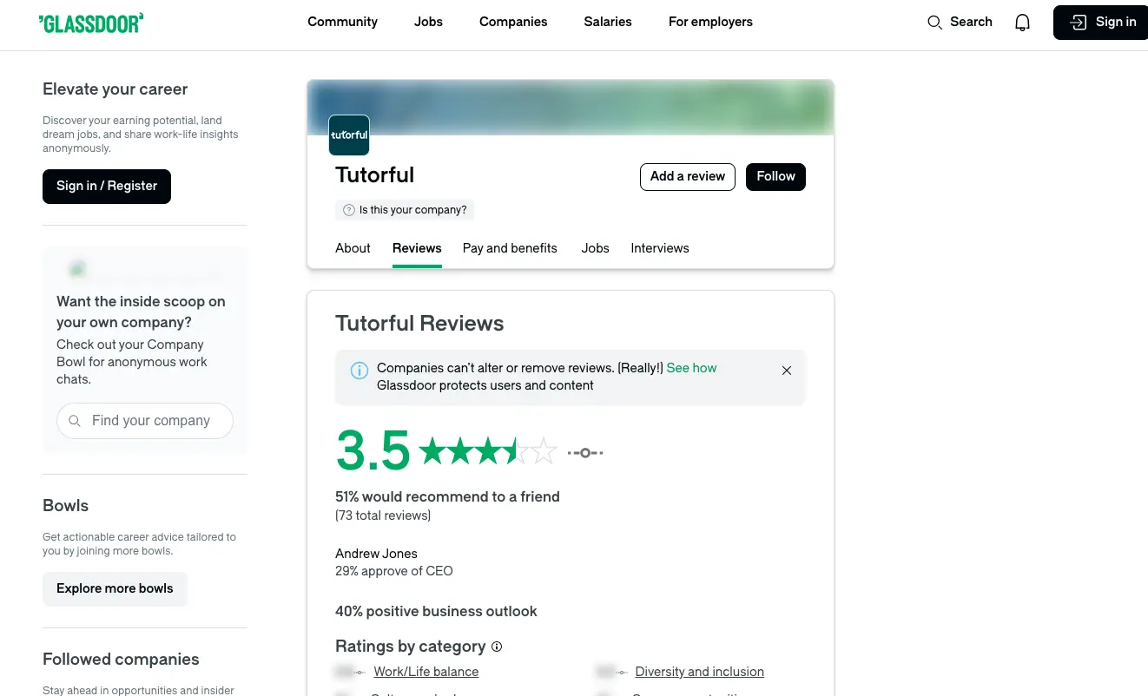This screenshot has width=1148, height=696.
Task: Dismiss the reviews protection notice
Action: tap(787, 371)
